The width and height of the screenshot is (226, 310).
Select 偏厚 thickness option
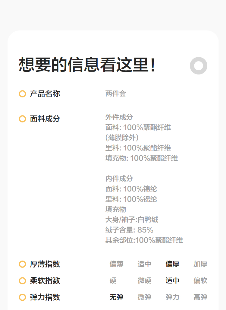click(172, 264)
